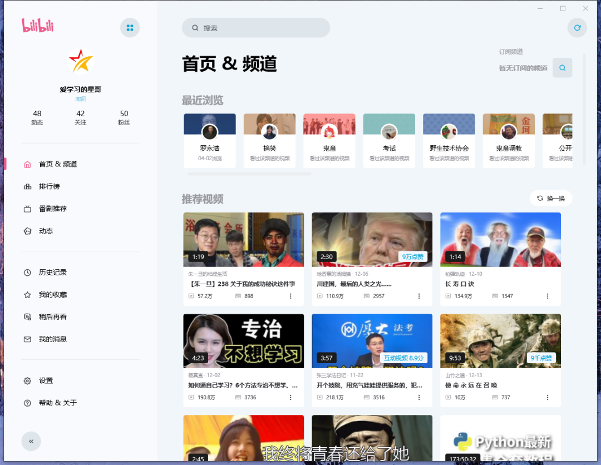Play the 使命永远在召唤 video thumbnail
The image size is (601, 465).
click(500, 341)
